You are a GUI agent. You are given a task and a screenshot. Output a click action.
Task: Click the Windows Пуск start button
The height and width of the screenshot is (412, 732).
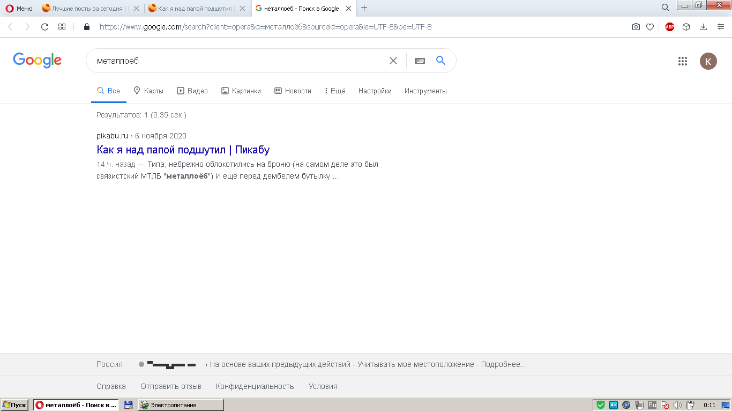[x=14, y=405]
